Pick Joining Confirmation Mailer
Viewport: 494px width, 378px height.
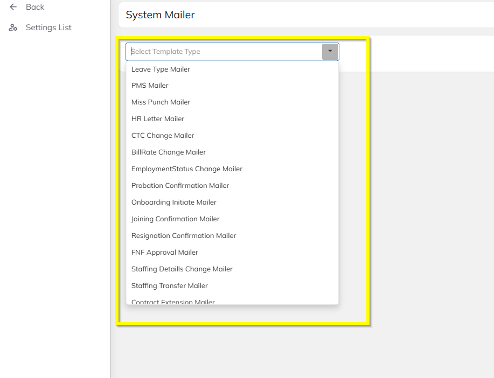tap(232, 219)
